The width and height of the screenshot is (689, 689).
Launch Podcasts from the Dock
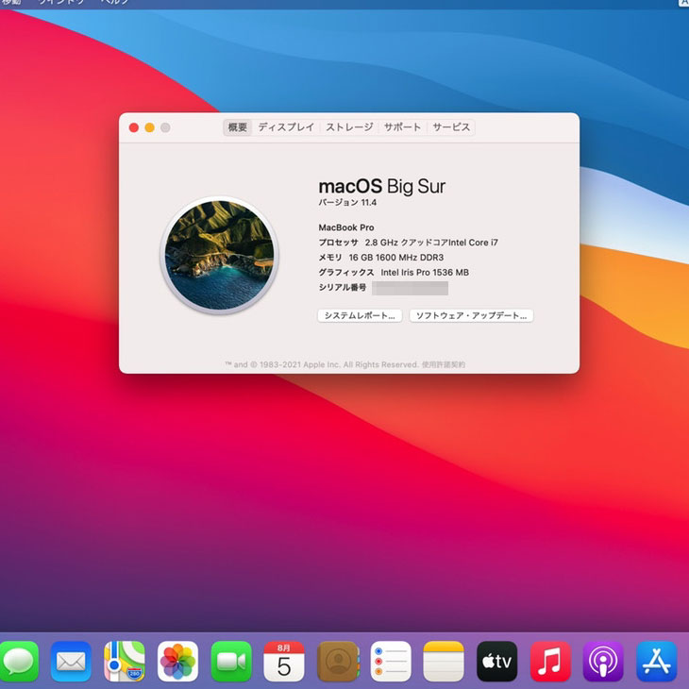point(603,661)
